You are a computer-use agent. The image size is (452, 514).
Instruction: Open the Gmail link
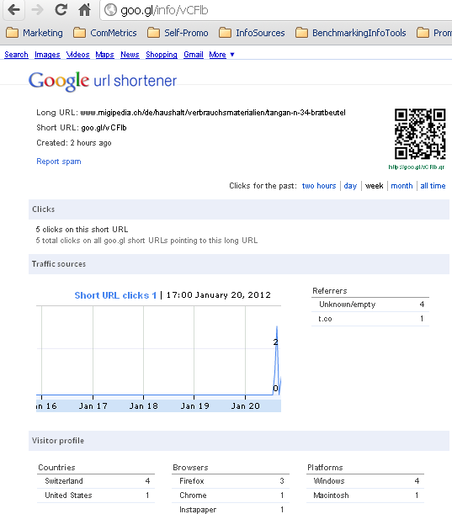(x=194, y=55)
